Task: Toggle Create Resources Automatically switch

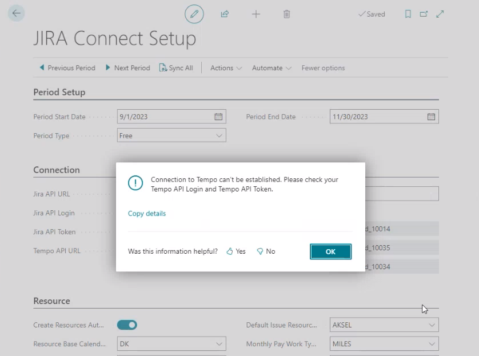Action: point(127,325)
